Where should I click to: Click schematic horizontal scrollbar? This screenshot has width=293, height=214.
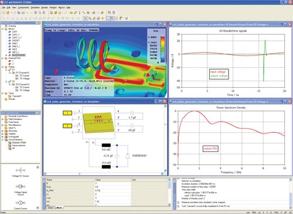click(x=104, y=174)
